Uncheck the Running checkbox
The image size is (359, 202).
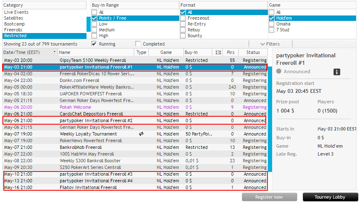pyautogui.click(x=94, y=44)
